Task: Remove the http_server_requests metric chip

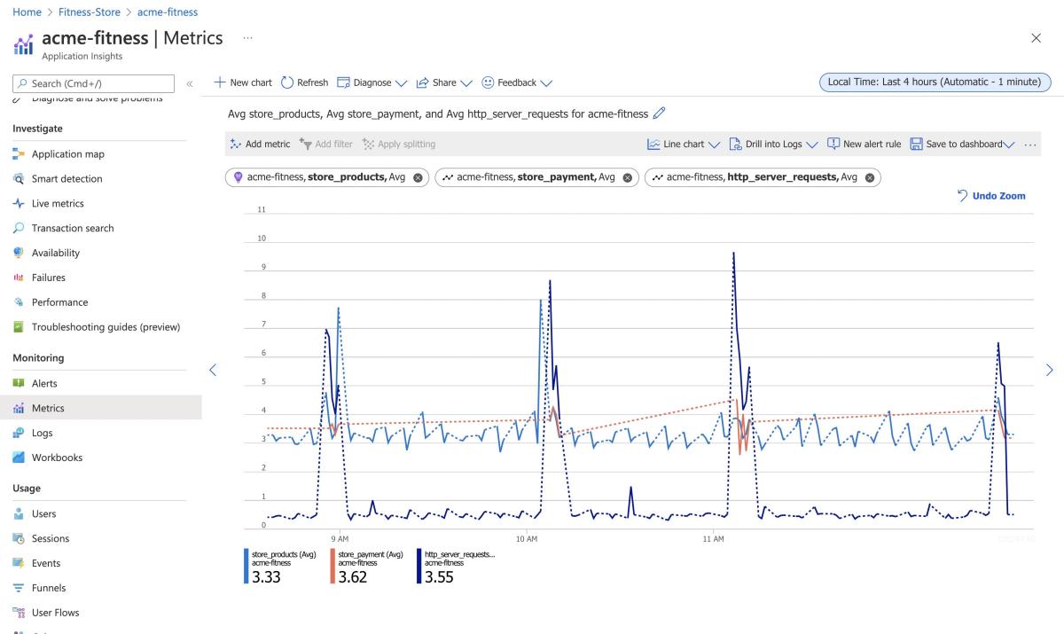Action: tap(870, 177)
